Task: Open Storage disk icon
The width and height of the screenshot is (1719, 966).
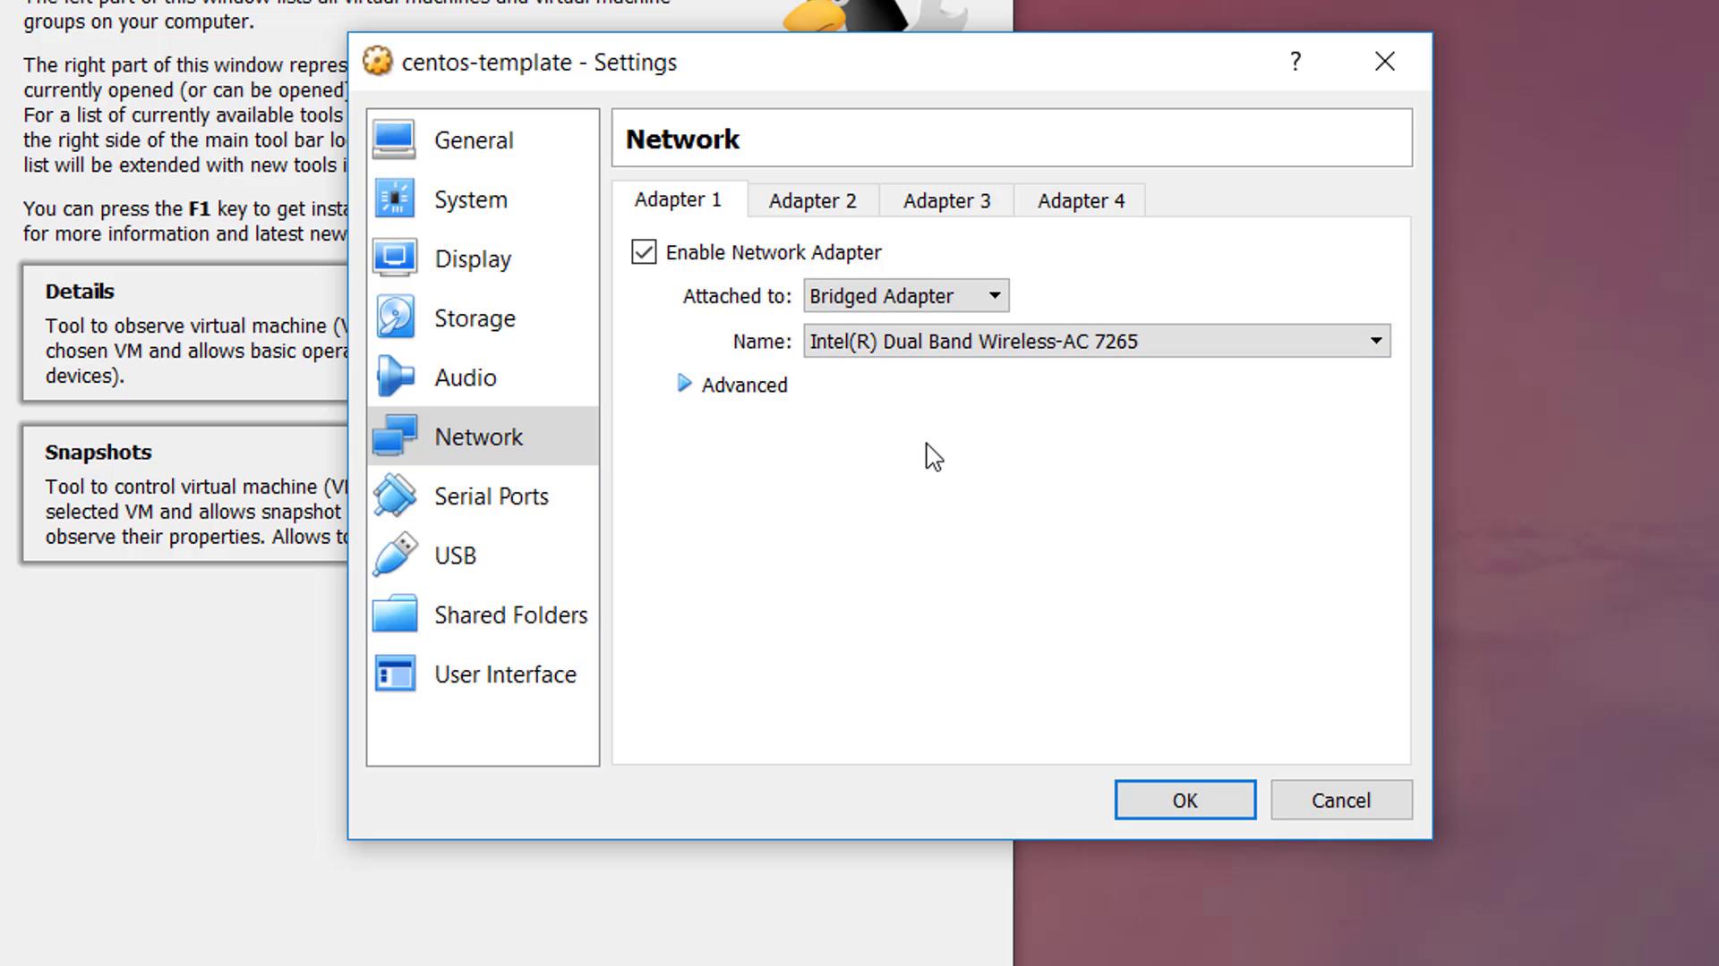Action: click(x=394, y=318)
